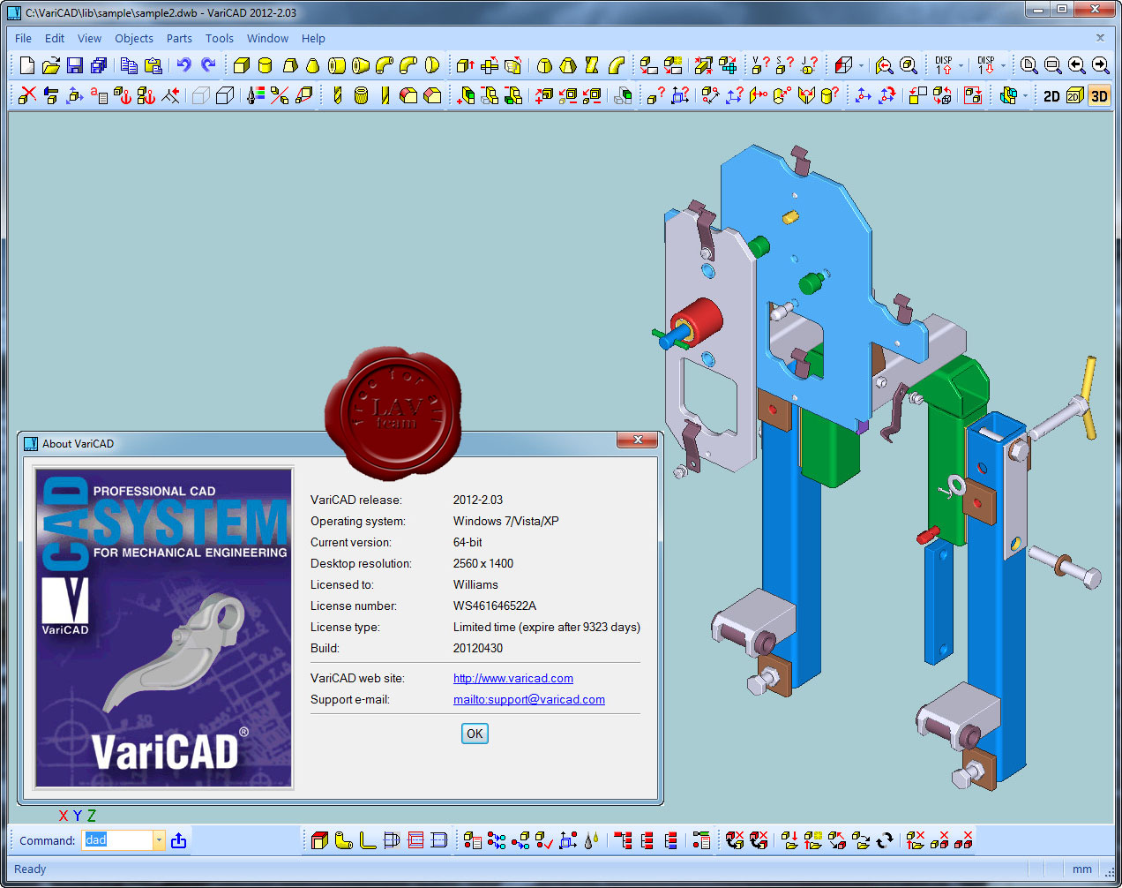
Task: Click the volume check V? icon
Action: tap(759, 65)
